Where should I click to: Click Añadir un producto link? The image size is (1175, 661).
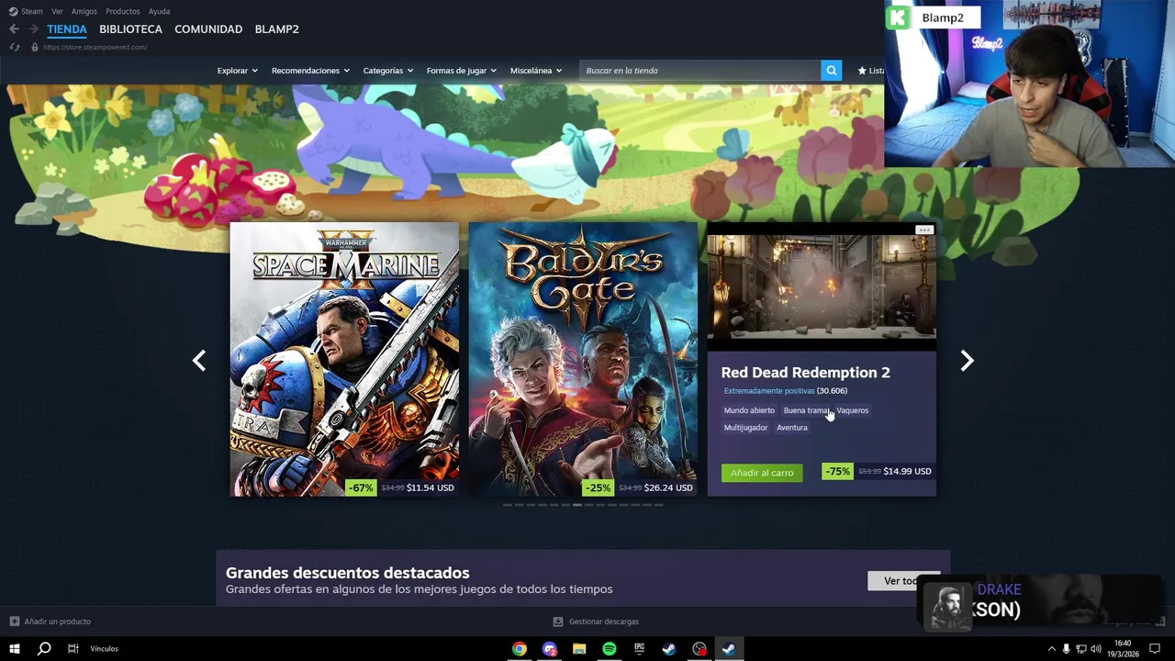click(57, 622)
